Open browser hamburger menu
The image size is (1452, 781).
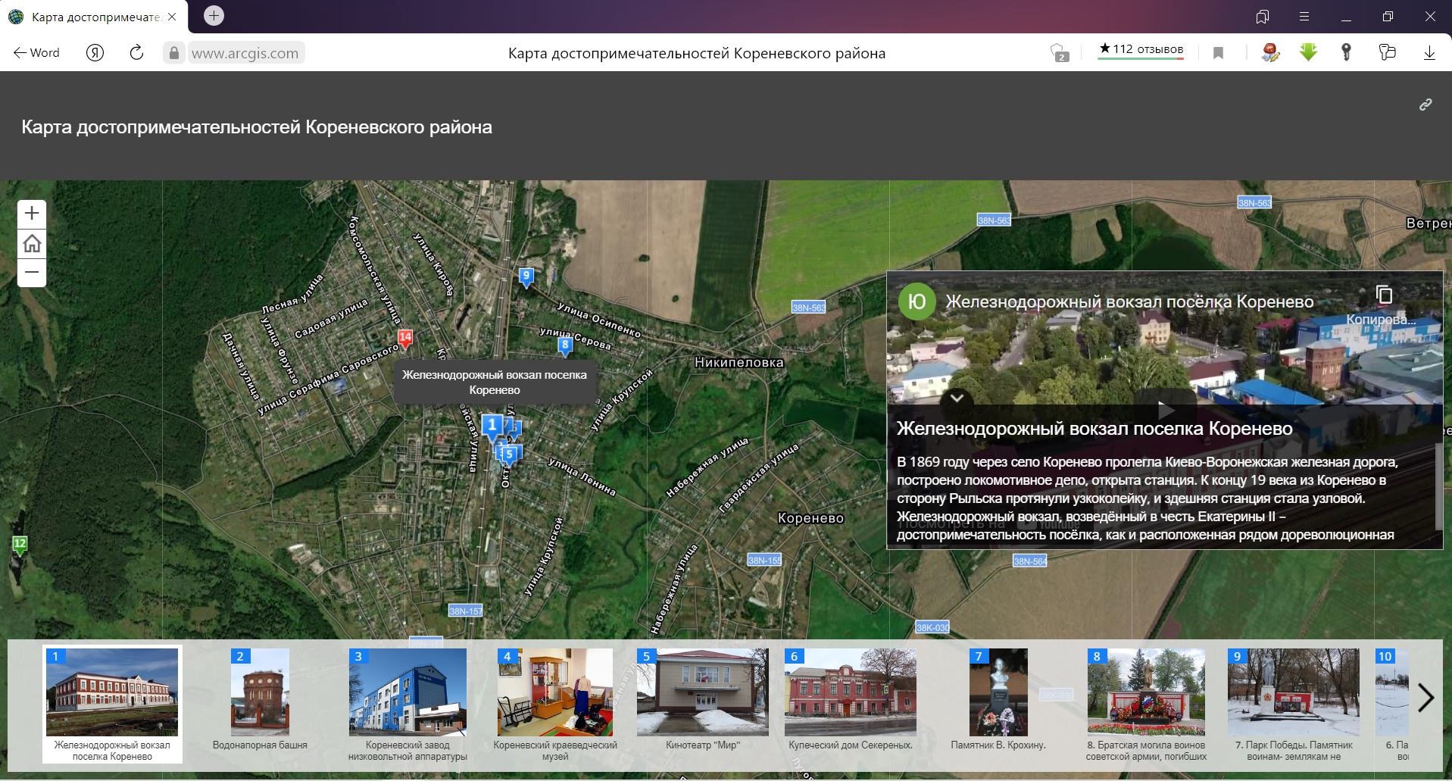click(x=1304, y=17)
